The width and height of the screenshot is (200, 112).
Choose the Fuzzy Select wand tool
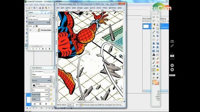[157, 21]
